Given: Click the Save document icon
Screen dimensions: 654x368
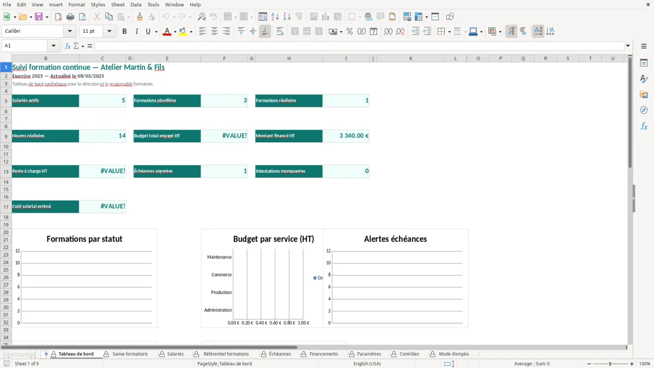Looking at the screenshot, I should click(x=39, y=17).
